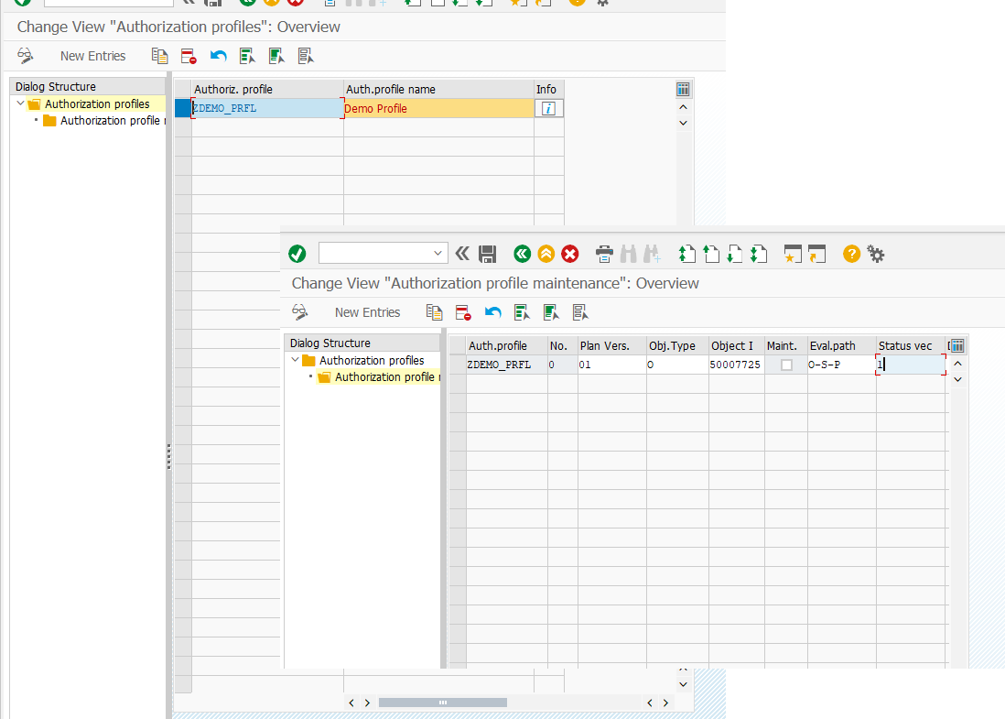Click Deselect All icon in Authorization profiles window
The height and width of the screenshot is (719, 1005).
click(306, 56)
